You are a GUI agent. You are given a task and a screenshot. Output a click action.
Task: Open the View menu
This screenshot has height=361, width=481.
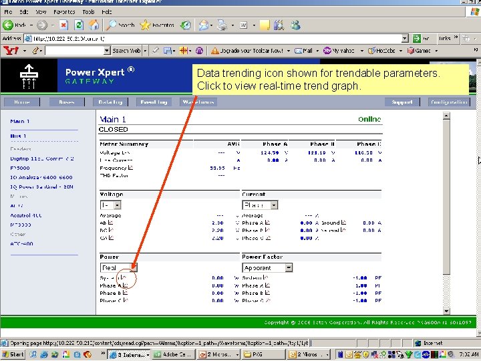[41, 12]
